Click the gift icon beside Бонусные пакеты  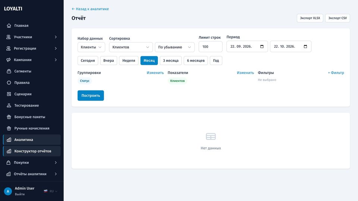9,117
